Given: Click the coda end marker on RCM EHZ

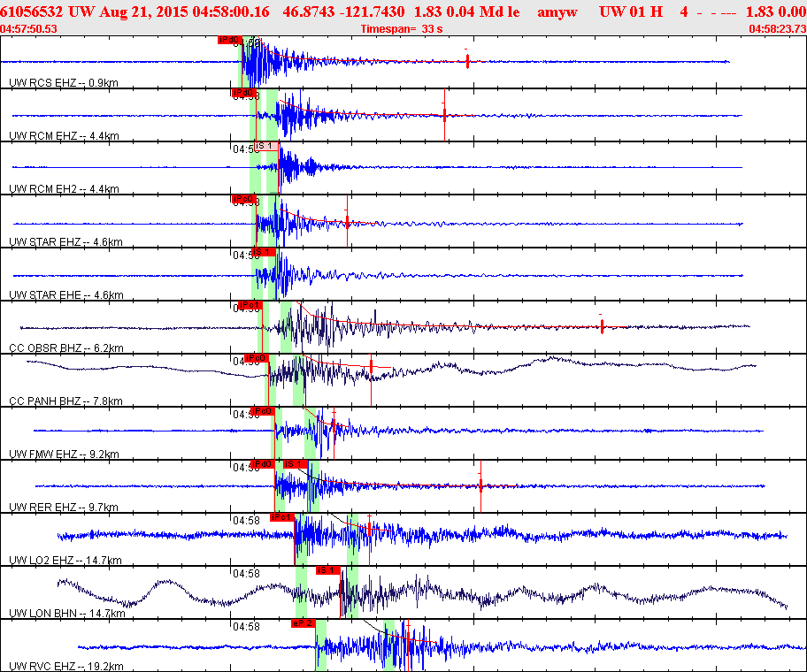Looking at the screenshot, I should pos(445,115).
